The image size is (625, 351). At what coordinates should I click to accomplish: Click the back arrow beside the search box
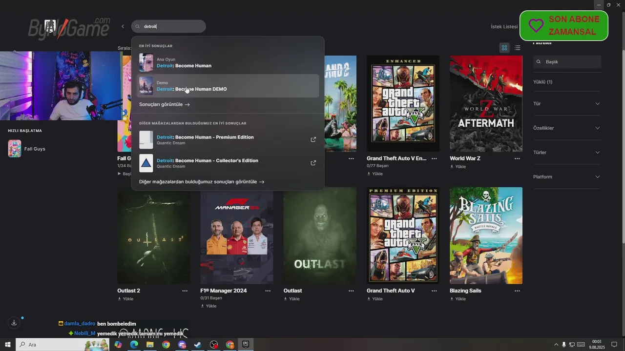[123, 26]
